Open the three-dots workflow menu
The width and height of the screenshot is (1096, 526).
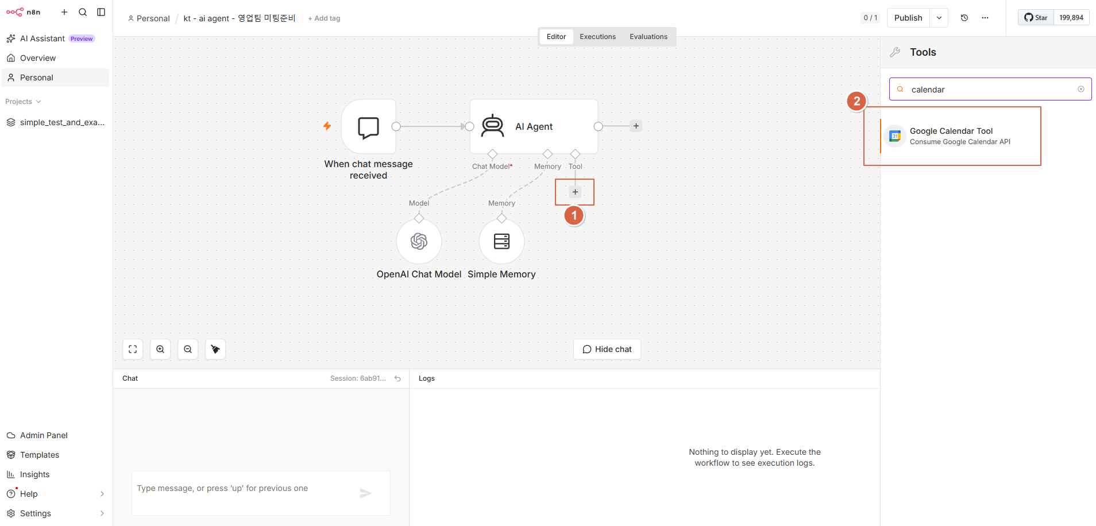click(985, 18)
